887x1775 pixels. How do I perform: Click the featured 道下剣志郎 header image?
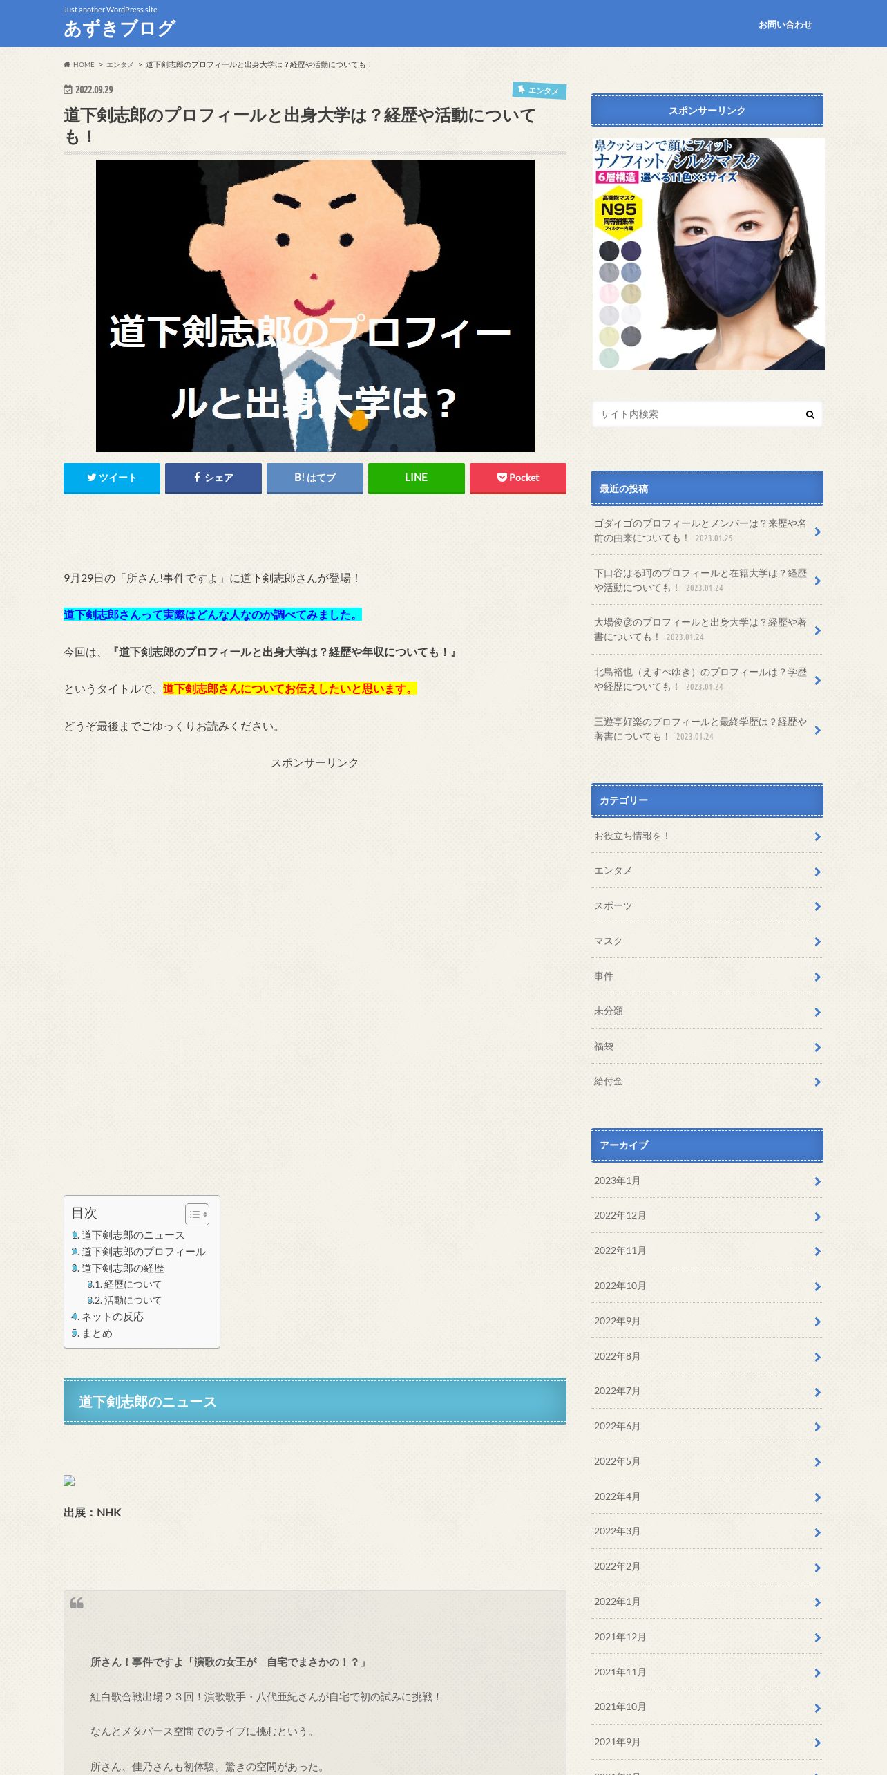point(315,306)
